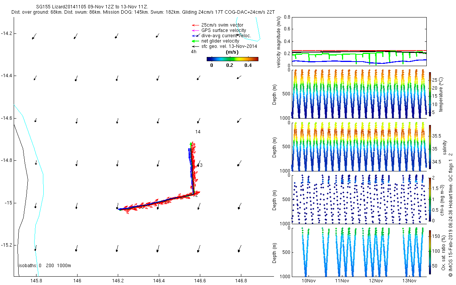Click the velocity (m/s) colorbar on the map
This screenshot has height=285, width=456.
pos(233,59)
